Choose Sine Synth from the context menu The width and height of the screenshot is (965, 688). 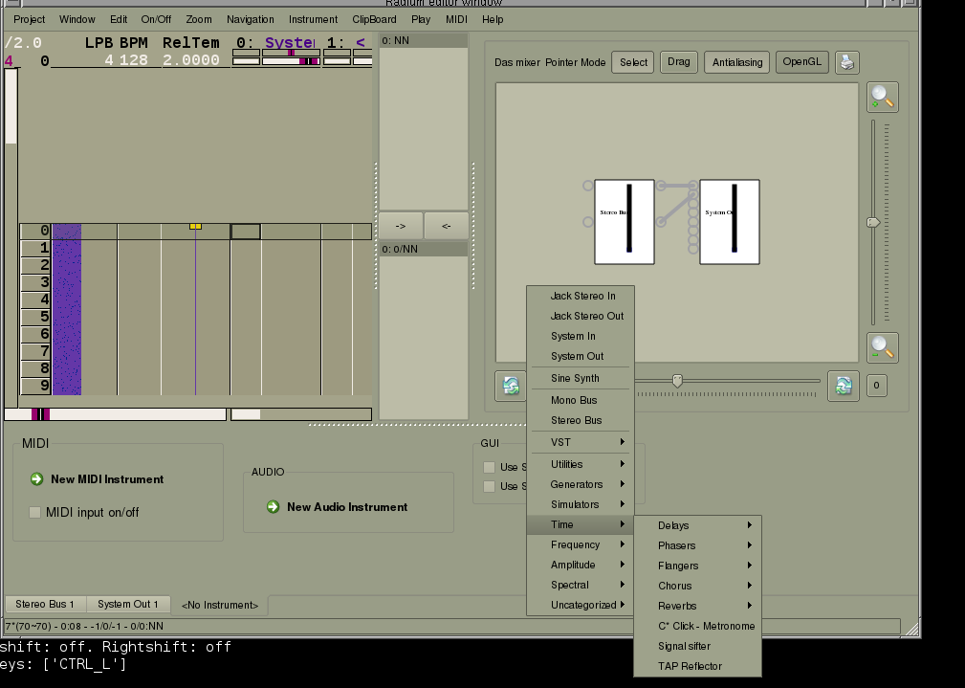point(575,378)
